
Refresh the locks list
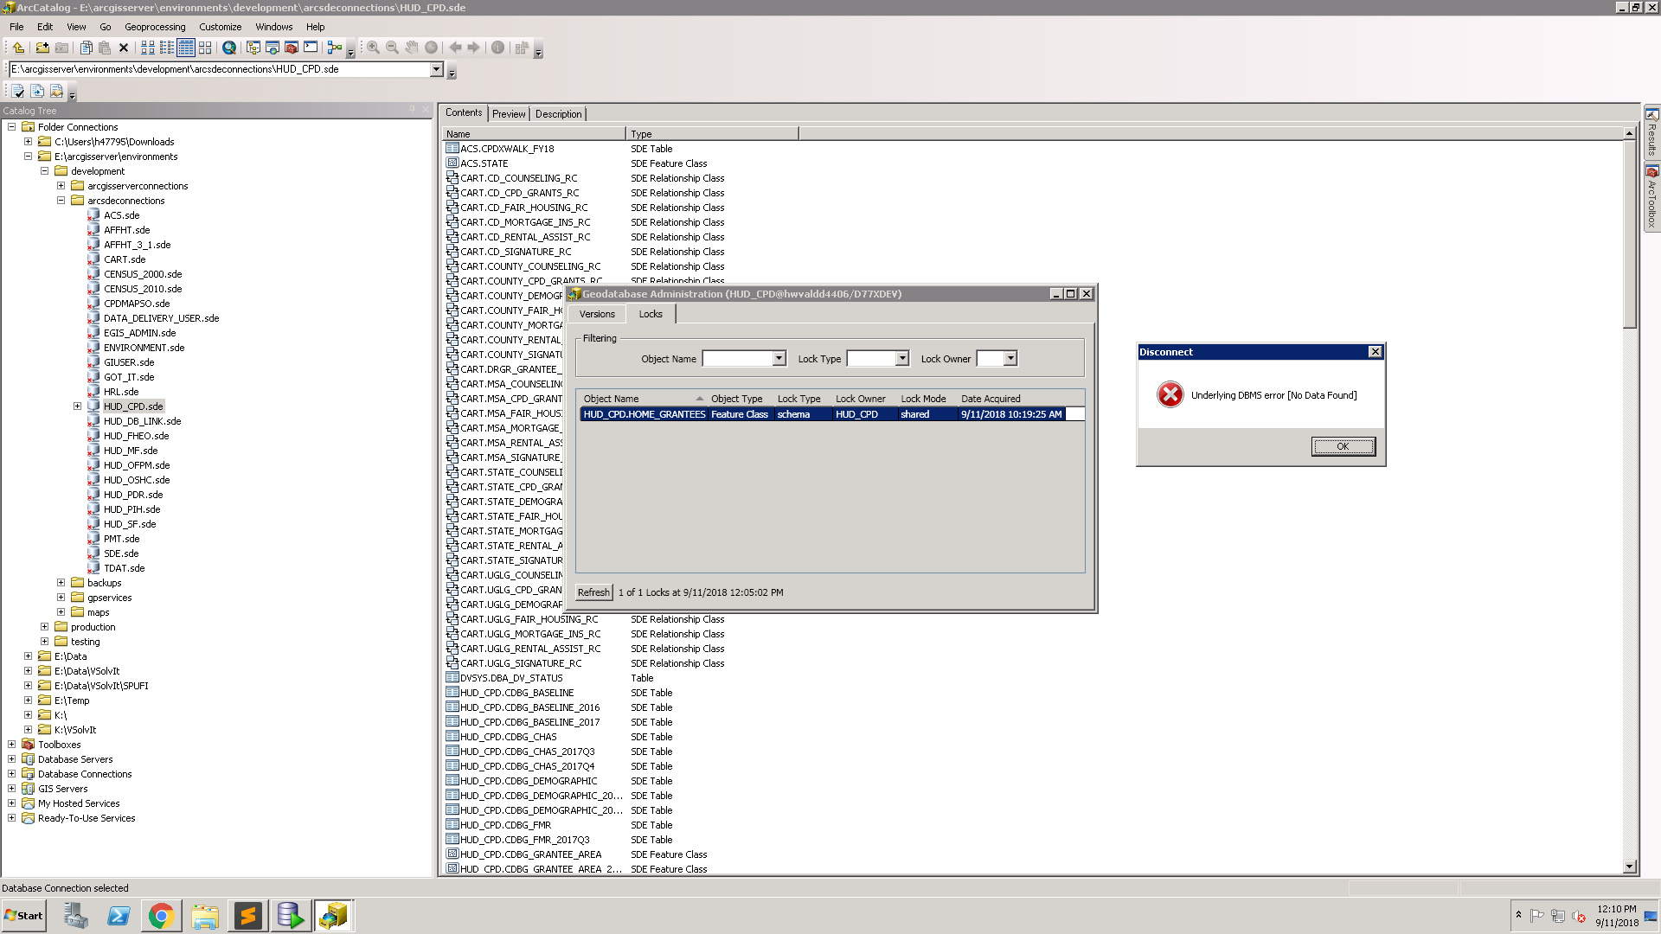click(593, 592)
